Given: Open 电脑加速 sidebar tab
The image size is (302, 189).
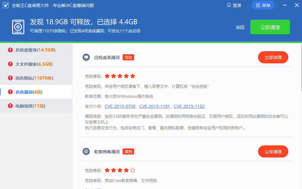Looking at the screenshot, I should tap(30, 106).
